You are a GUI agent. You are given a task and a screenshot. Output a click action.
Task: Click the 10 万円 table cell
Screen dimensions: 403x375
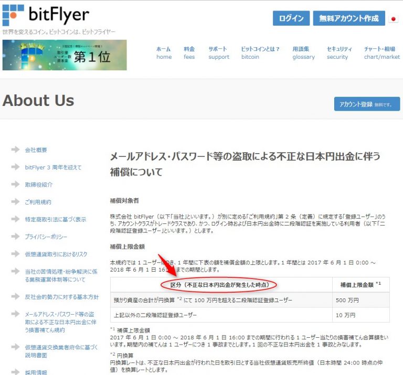[361, 315]
